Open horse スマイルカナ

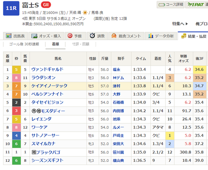(x=43, y=144)
